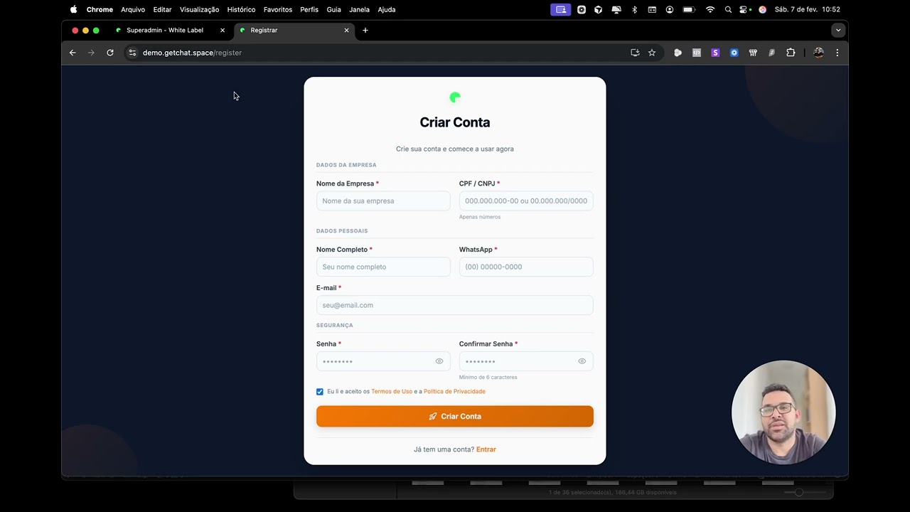Close the Registrar tab

pos(347,31)
